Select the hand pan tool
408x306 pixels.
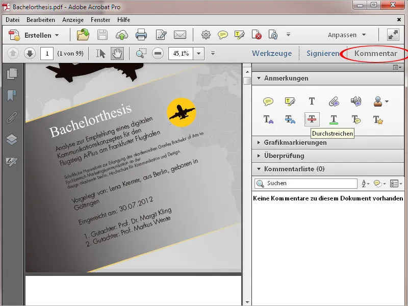coord(117,54)
